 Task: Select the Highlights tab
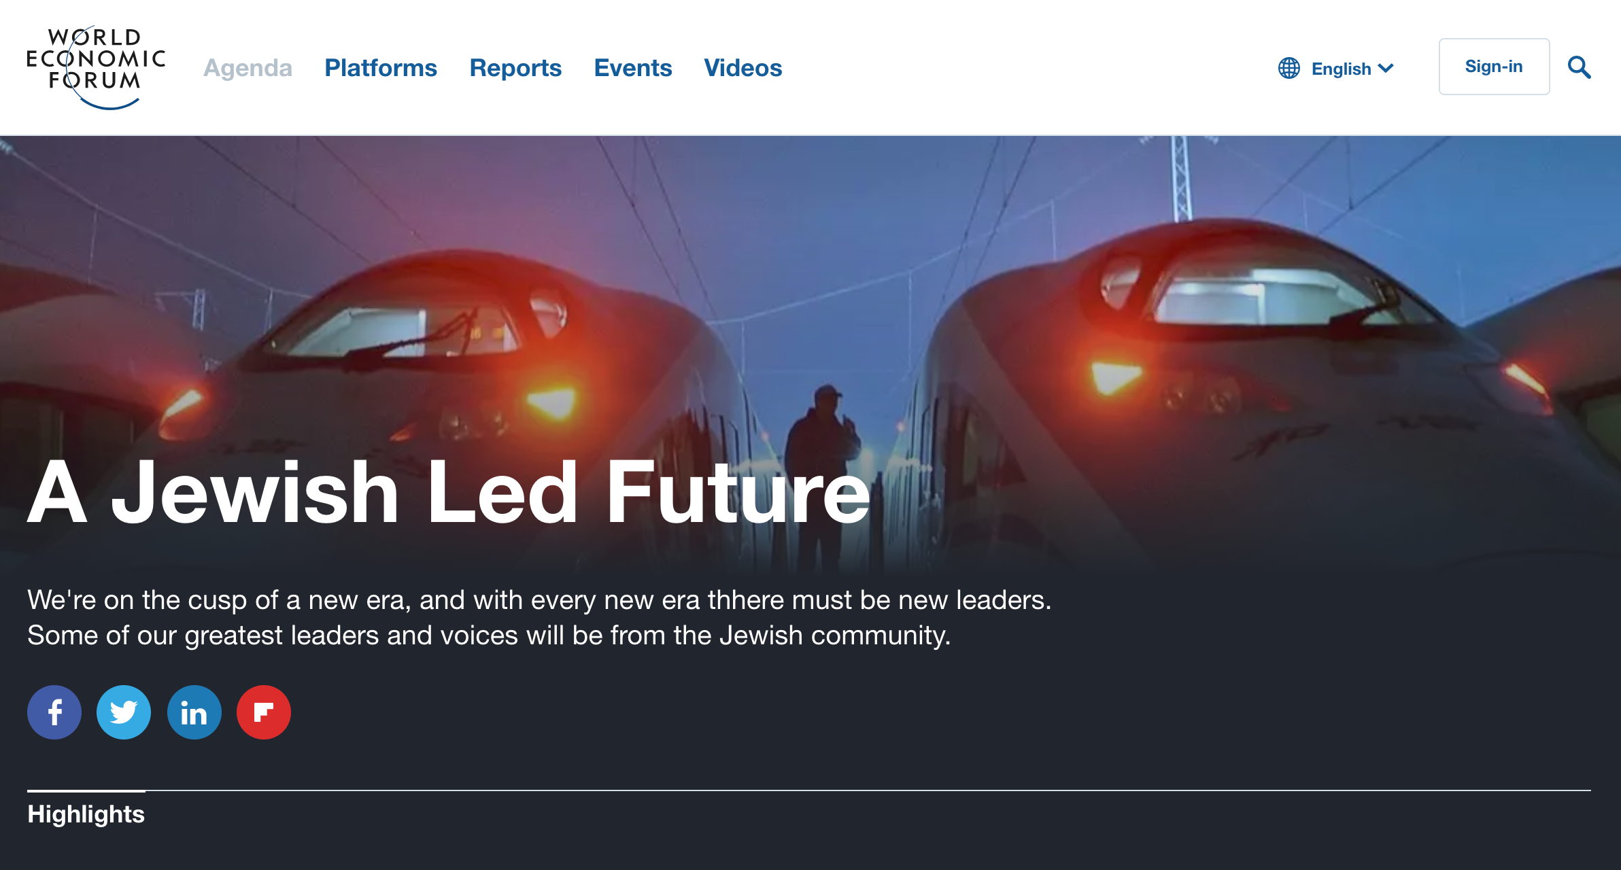86,814
